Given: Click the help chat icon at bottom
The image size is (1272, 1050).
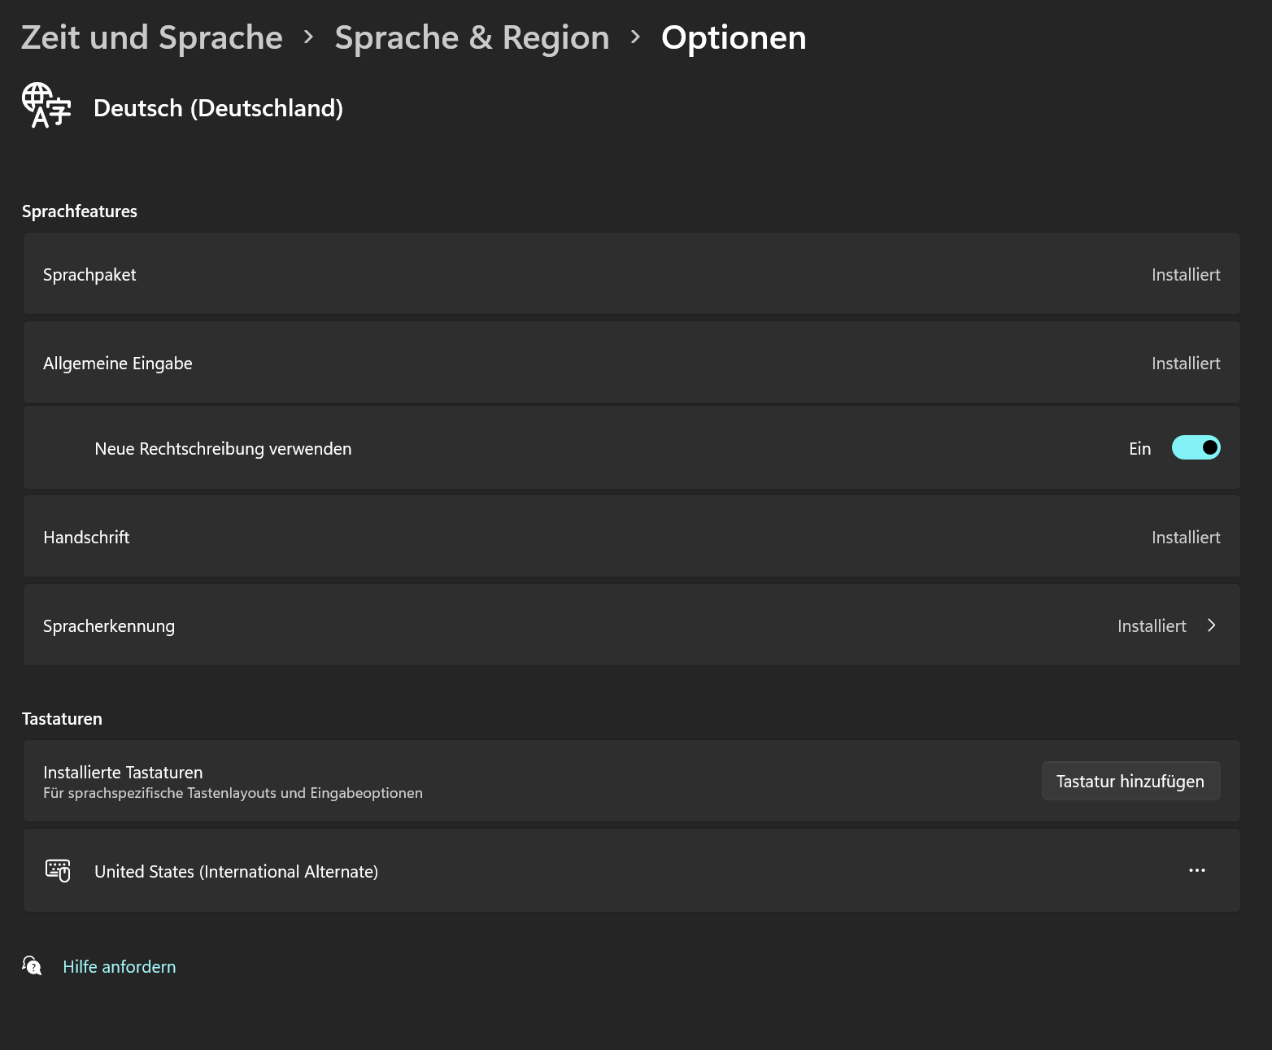Looking at the screenshot, I should pos(32,966).
